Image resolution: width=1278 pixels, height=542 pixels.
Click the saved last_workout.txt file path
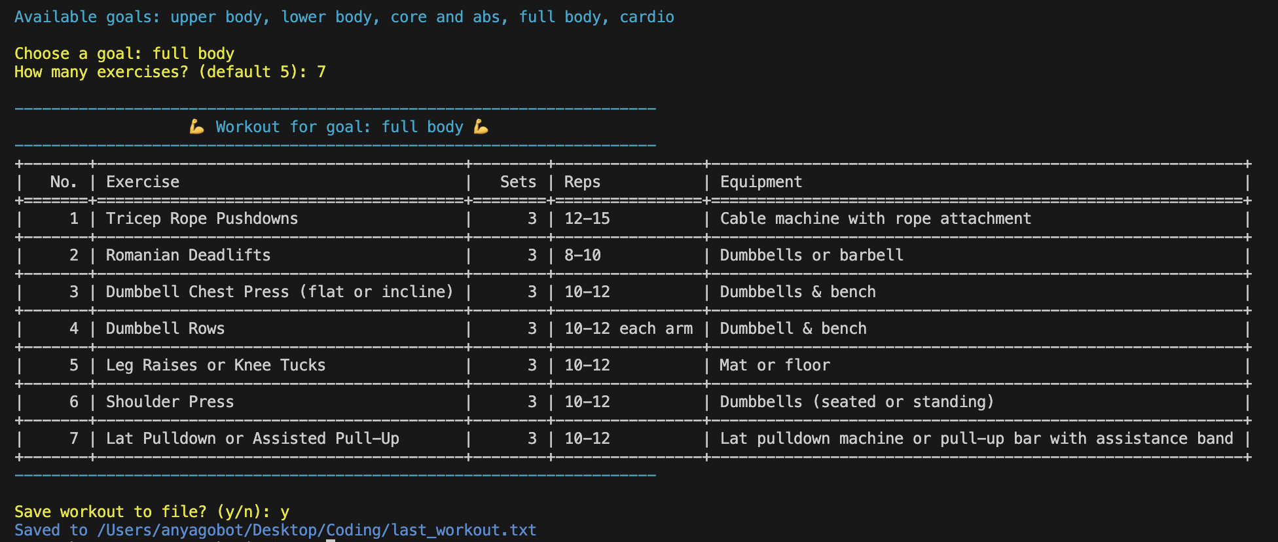tap(316, 530)
